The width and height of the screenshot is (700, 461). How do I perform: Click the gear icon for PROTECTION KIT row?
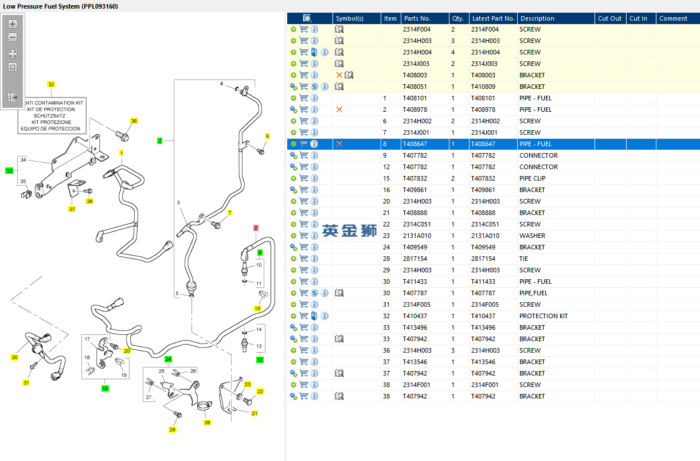(294, 316)
